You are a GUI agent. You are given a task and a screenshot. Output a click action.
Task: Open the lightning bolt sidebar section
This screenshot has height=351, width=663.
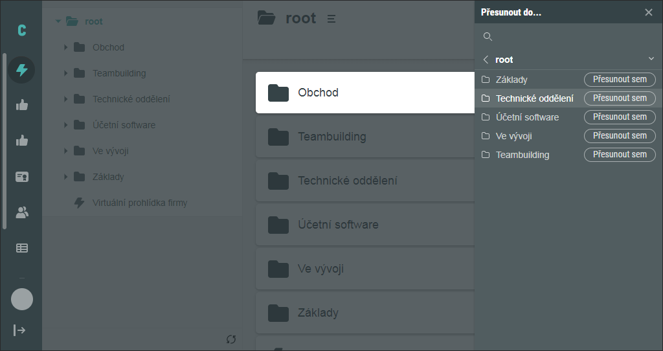[21, 70]
